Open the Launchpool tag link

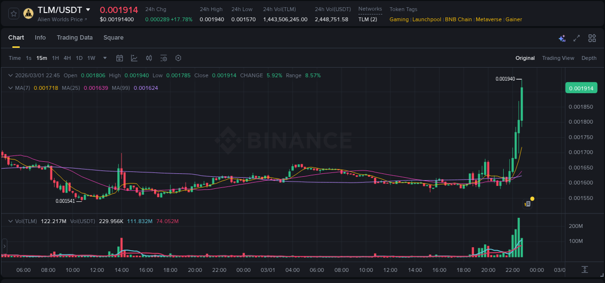[x=426, y=19]
